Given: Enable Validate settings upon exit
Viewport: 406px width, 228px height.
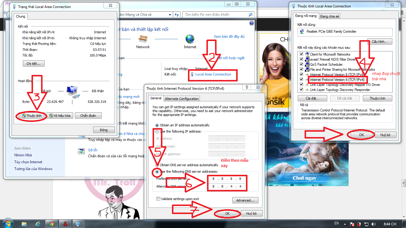Looking at the screenshot, I should coord(158,199).
